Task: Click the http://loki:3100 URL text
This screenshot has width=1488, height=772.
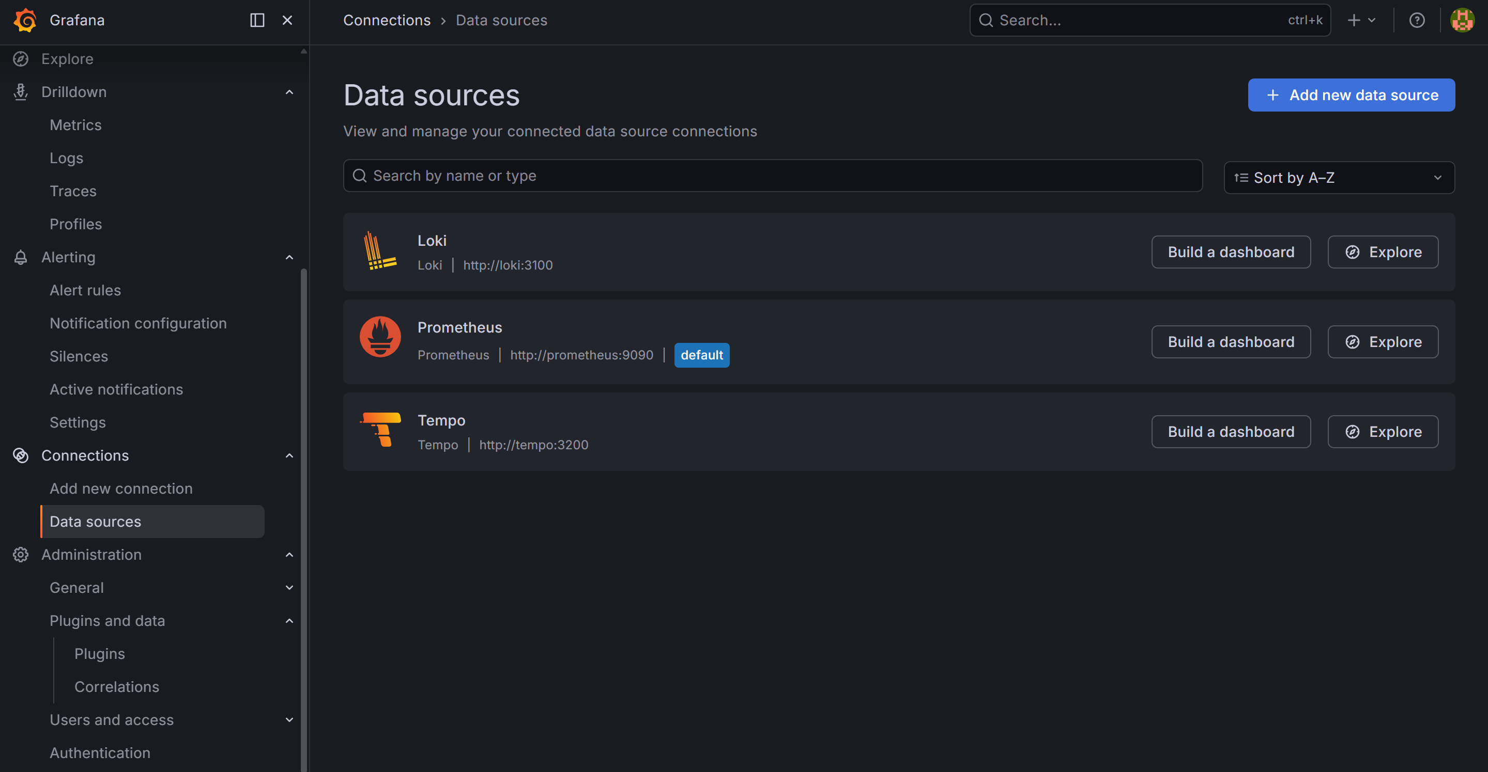Action: [508, 265]
